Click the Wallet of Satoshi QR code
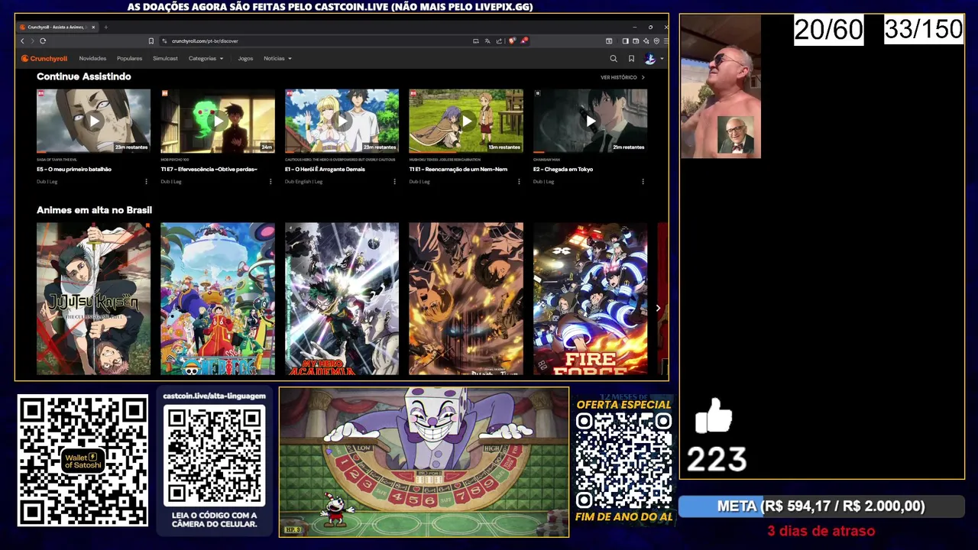This screenshot has width=978, height=550. point(83,461)
